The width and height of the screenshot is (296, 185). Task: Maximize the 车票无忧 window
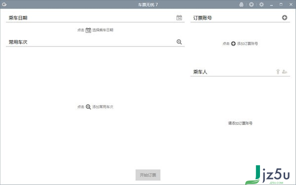tap(281, 4)
